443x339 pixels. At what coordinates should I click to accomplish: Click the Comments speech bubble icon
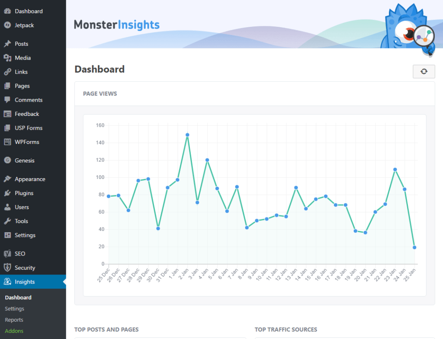pos(7,100)
